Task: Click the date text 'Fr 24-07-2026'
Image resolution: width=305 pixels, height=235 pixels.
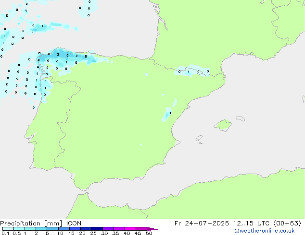Action: tap(202, 223)
